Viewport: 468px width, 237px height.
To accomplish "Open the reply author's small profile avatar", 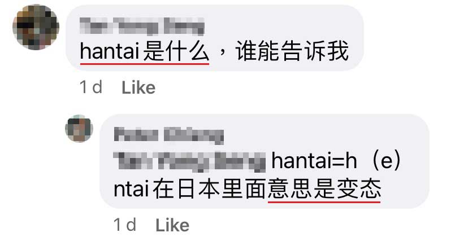I will (79, 129).
